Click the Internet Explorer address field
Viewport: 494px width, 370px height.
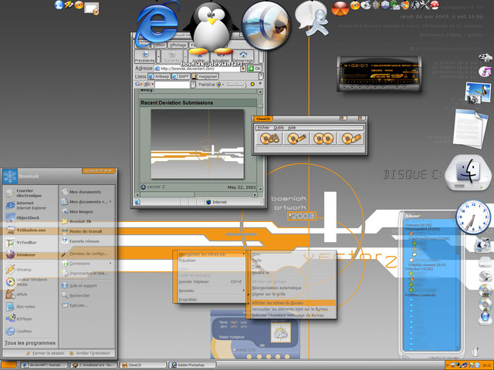[199, 69]
